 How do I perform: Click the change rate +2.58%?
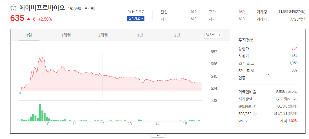(45, 19)
